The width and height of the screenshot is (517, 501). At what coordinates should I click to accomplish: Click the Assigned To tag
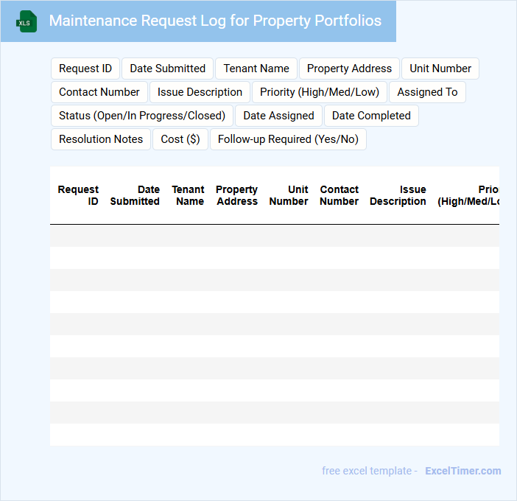click(427, 92)
